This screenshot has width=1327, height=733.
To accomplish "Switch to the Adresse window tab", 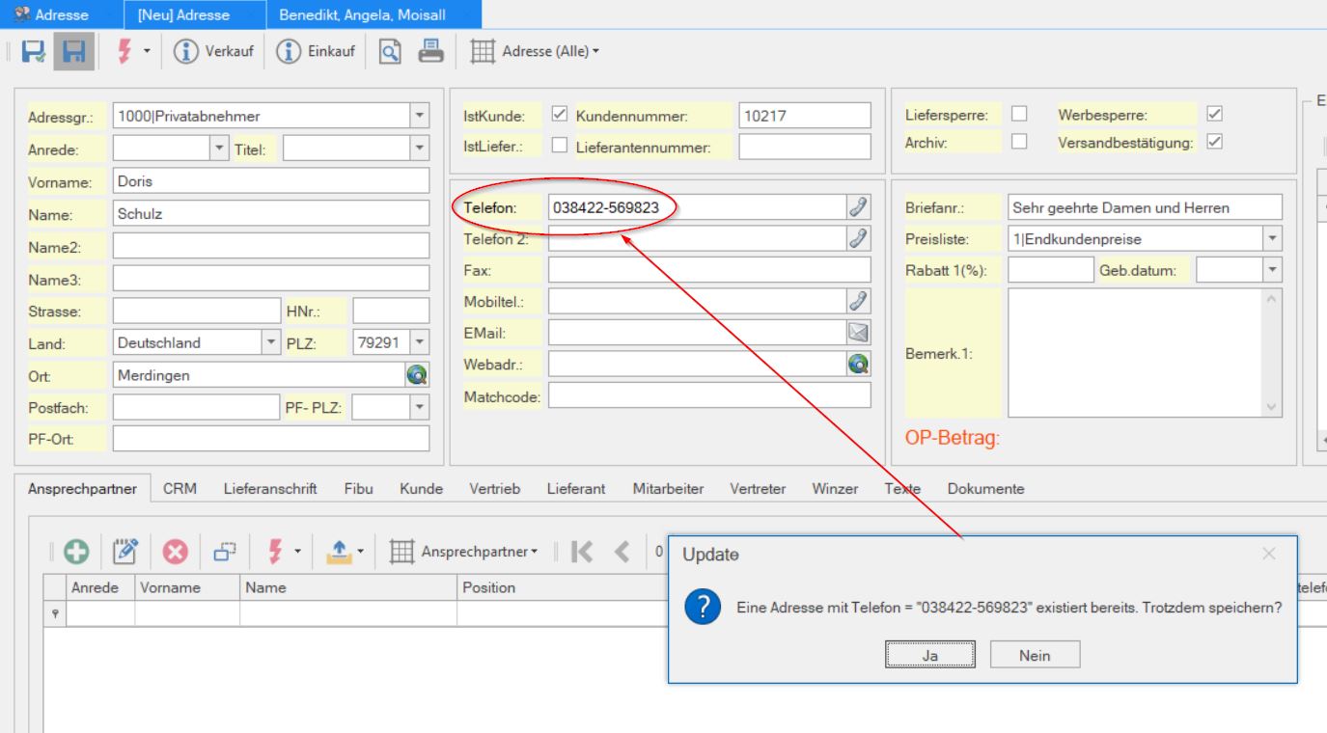I will (x=62, y=15).
